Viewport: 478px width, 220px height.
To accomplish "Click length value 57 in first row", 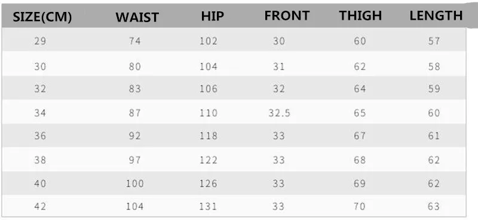I will click(x=434, y=41).
